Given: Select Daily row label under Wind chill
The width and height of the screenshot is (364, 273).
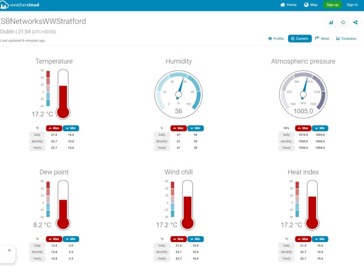Looking at the screenshot, I should point(162,245).
